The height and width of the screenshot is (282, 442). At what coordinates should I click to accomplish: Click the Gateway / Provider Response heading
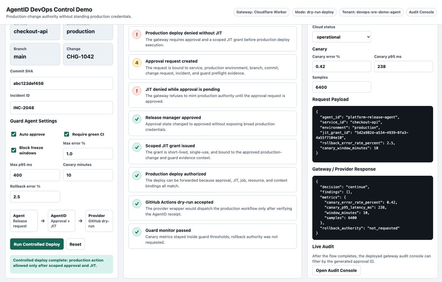(344, 169)
